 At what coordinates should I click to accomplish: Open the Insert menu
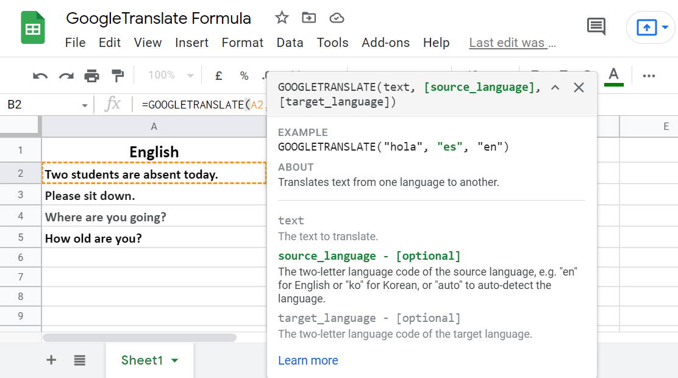(x=191, y=43)
